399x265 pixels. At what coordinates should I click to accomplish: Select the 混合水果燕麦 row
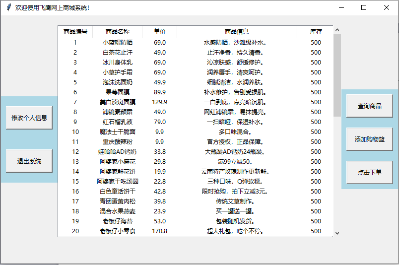click(x=196, y=211)
